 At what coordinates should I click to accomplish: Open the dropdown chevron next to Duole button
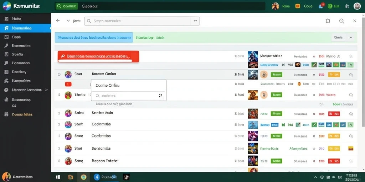pos(351,37)
